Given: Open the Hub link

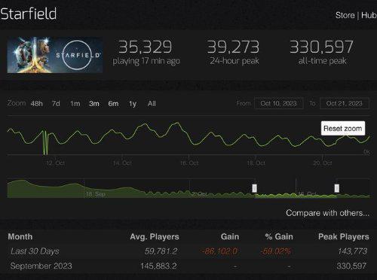Looking at the screenshot, I should click(x=369, y=15).
